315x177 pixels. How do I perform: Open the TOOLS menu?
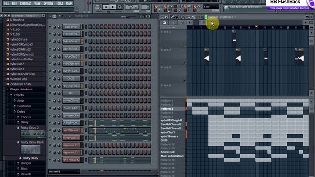(60, 3)
